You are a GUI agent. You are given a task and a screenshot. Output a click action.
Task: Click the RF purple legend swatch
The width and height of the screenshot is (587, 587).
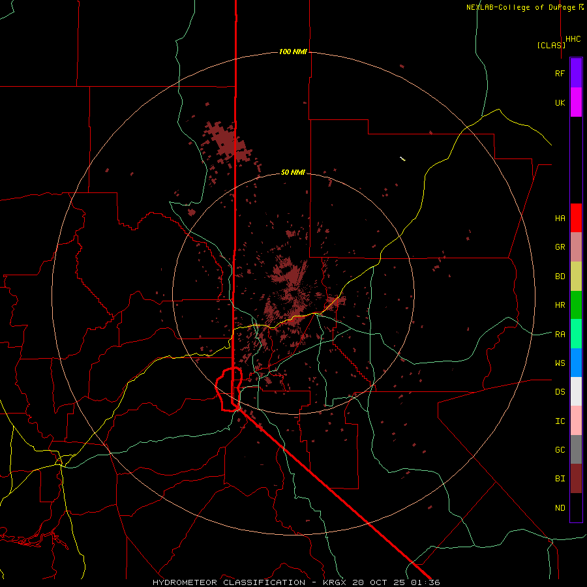pyautogui.click(x=576, y=73)
